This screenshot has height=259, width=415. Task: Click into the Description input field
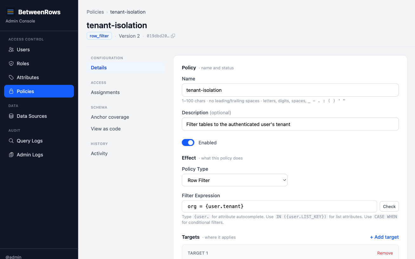290,124
